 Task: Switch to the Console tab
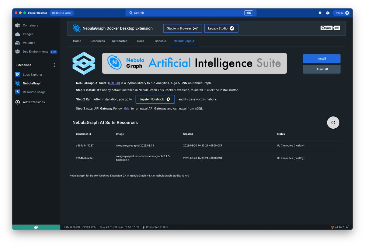(160, 41)
